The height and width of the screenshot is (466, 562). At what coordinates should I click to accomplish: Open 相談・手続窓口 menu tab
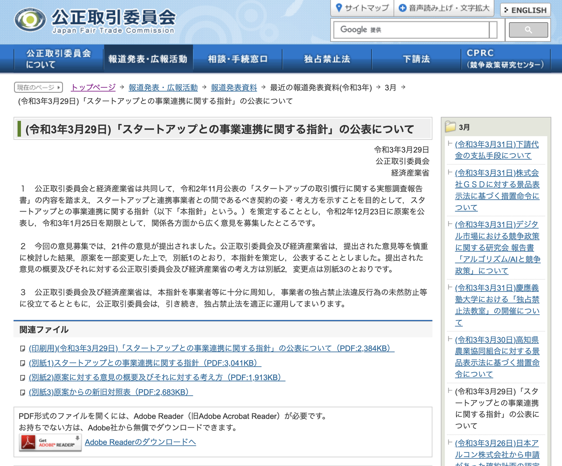pyautogui.click(x=238, y=59)
